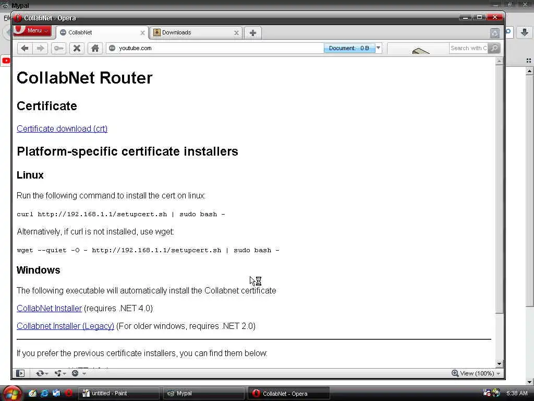Open the Opera Turbo status bar icon
This screenshot has height=401, width=534.
point(75,373)
